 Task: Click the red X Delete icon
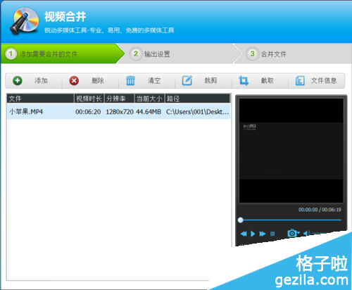[74, 81]
